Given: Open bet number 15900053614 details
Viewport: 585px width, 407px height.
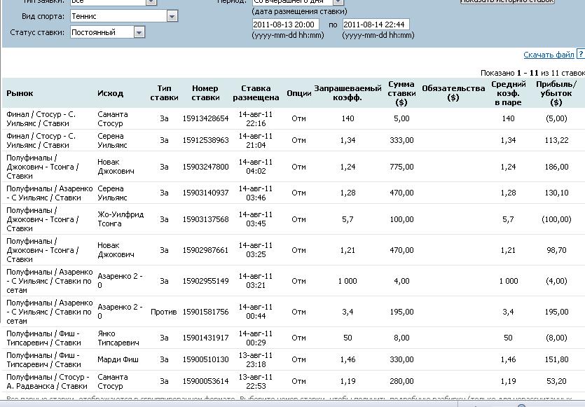Looking at the screenshot, I should click(205, 381).
